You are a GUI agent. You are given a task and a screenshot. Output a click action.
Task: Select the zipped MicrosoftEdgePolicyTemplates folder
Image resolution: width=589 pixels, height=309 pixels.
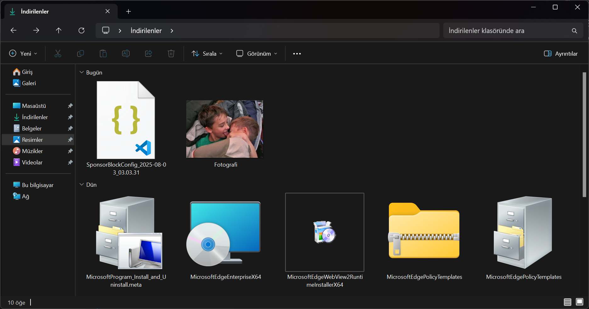[x=424, y=237]
